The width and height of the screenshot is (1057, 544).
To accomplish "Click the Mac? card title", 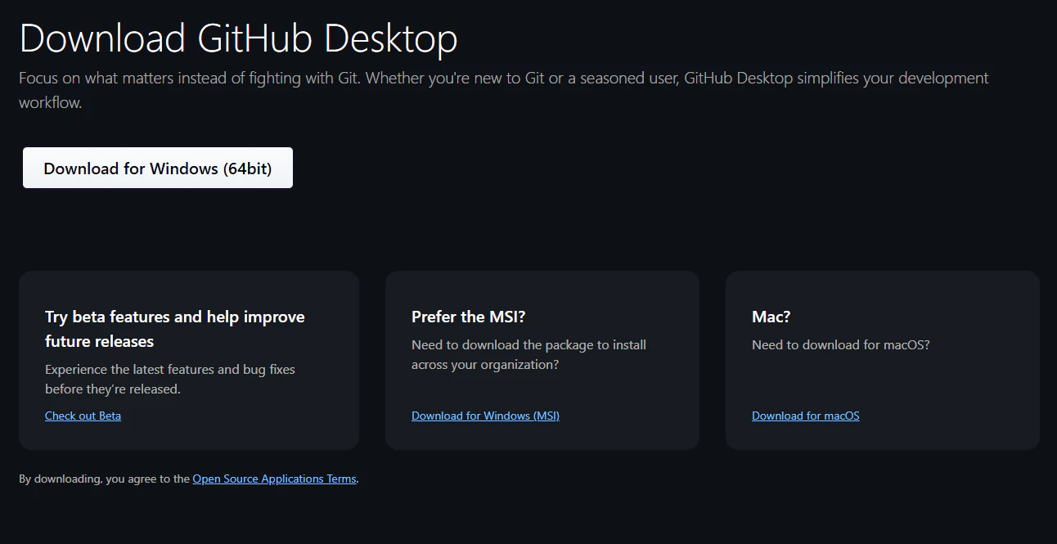I will (x=771, y=317).
